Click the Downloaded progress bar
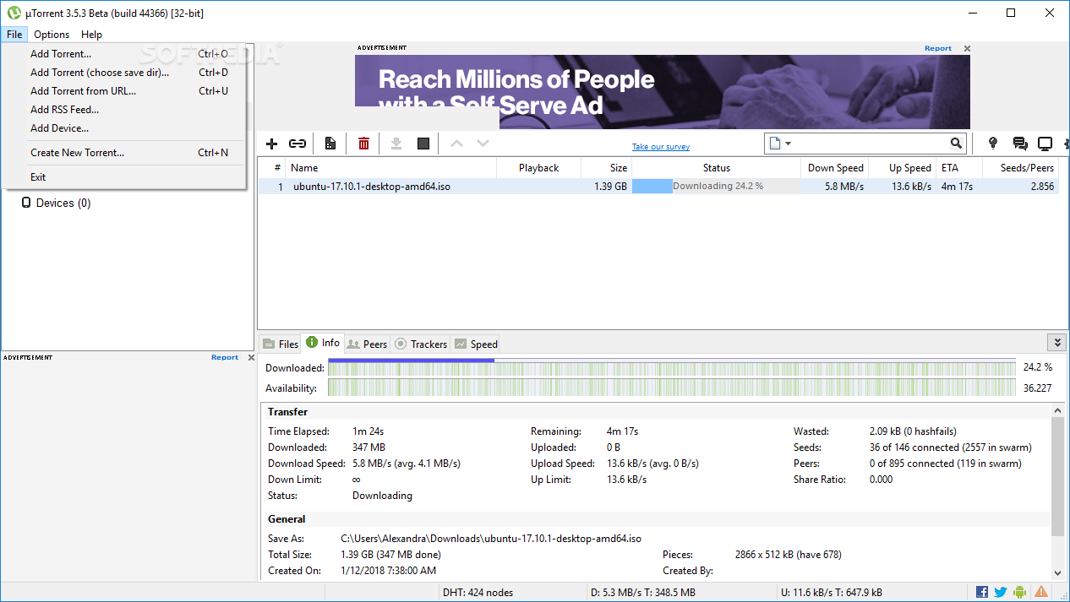 click(x=672, y=367)
